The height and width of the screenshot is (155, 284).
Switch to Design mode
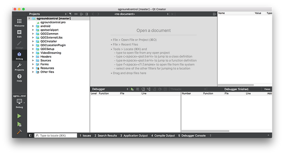19,45
